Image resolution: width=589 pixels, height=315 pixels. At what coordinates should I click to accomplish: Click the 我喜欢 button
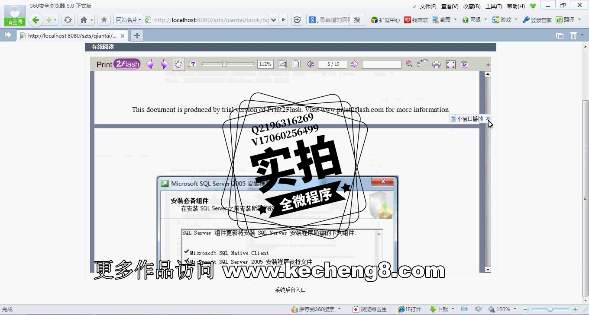(x=416, y=20)
